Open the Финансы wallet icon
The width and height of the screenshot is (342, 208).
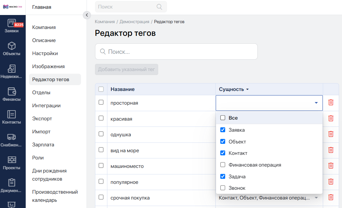coord(12,91)
